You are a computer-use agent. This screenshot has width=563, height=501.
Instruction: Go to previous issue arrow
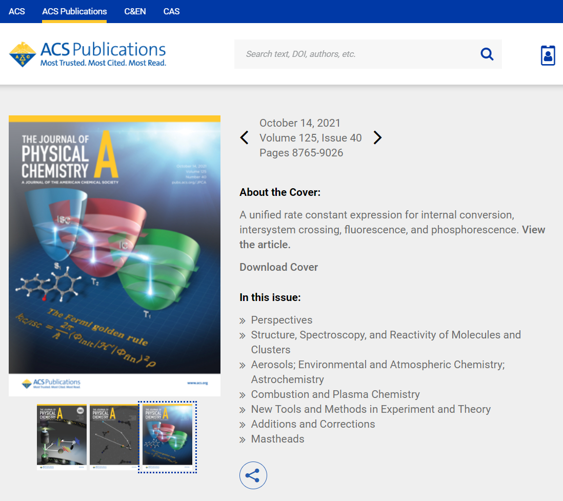[245, 137]
